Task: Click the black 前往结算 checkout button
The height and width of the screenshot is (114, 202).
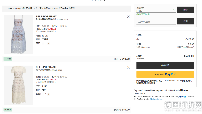Action: [x=165, y=66]
